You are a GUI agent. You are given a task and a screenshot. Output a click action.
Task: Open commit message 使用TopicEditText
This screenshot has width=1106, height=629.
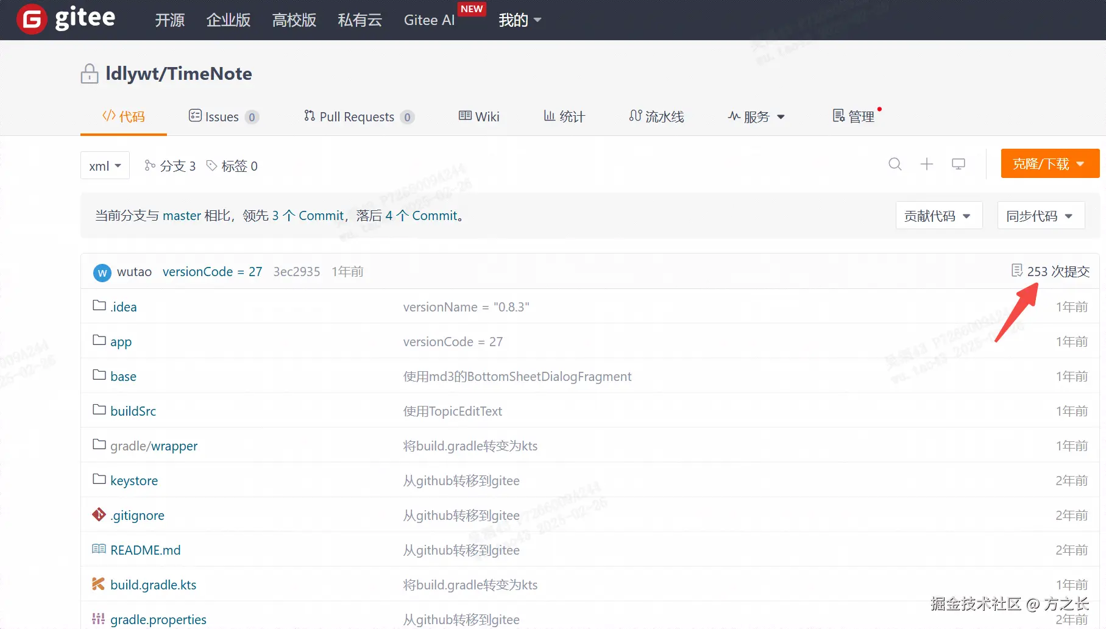[452, 411]
